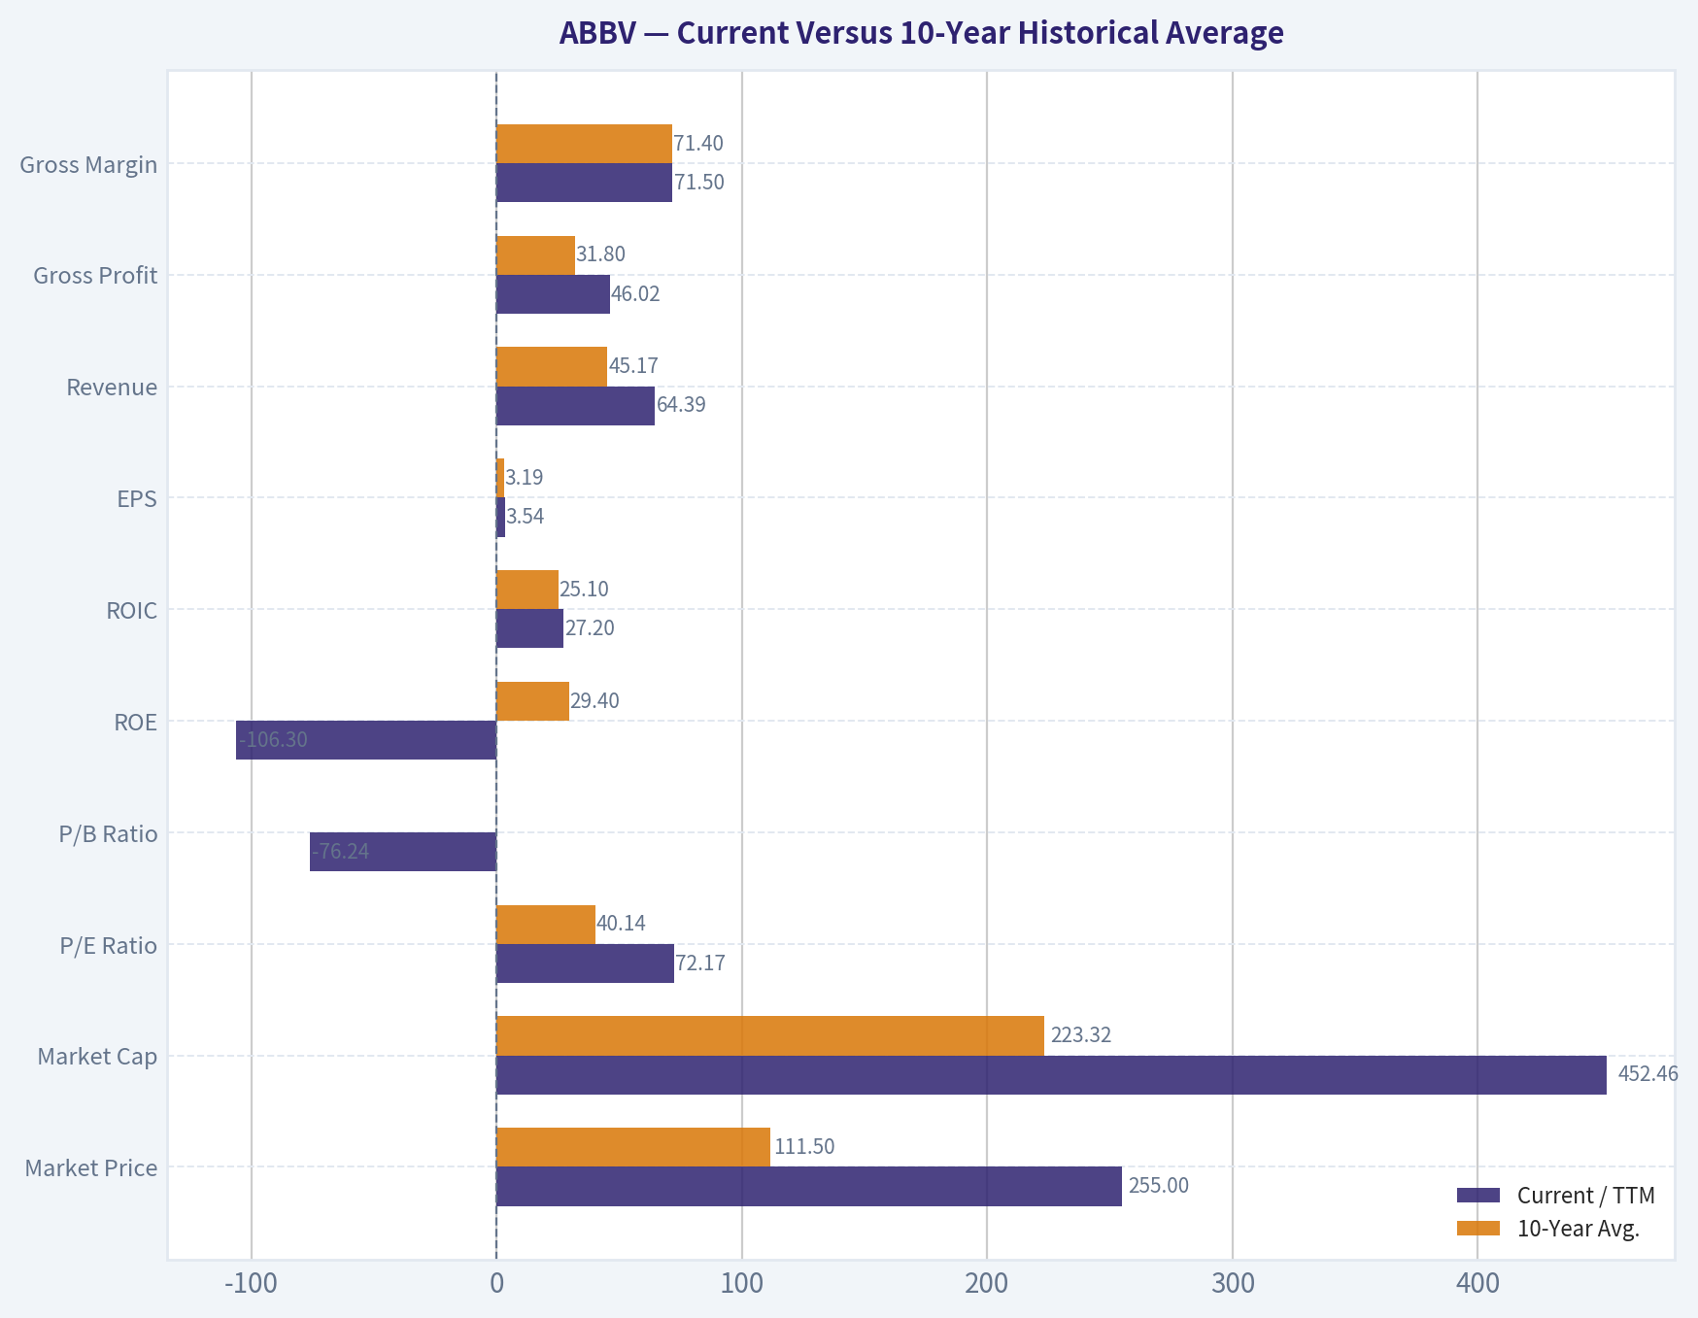Click the x-axis tick label '0'
This screenshot has width=1698, height=1318.
pos(496,1283)
